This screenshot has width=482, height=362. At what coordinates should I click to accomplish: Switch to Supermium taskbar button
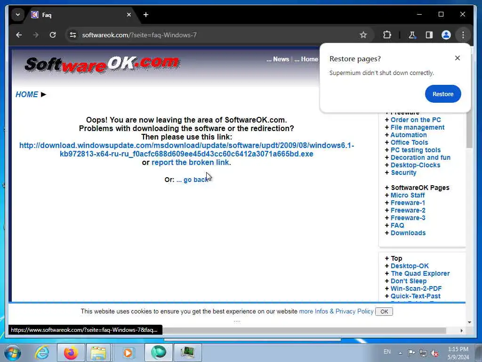coord(159,353)
